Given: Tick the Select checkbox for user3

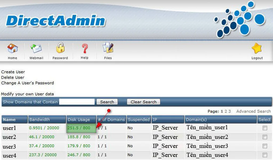Looking at the screenshot, I should point(265,146).
